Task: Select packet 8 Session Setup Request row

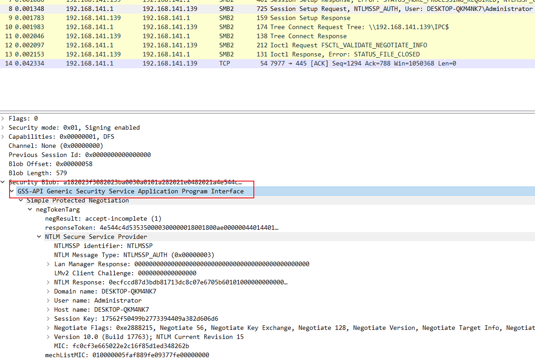Action: click(x=267, y=9)
